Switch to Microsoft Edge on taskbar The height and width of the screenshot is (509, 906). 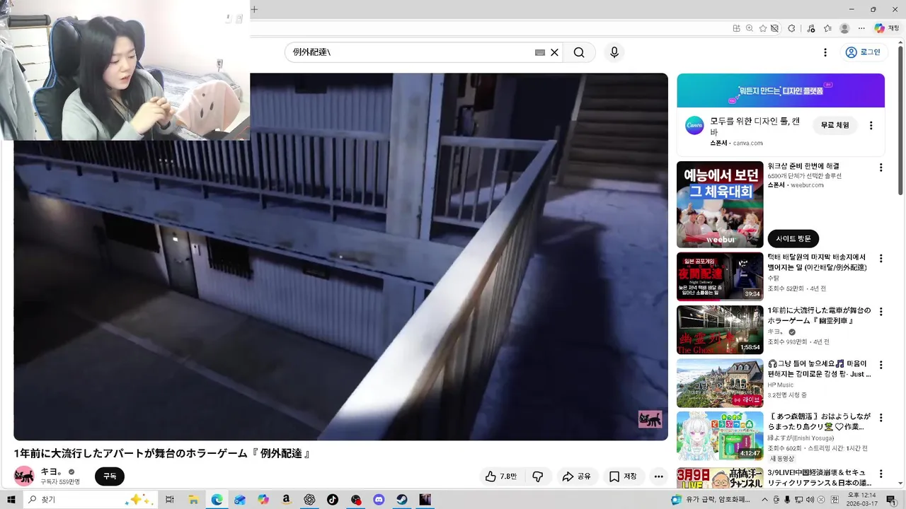click(217, 499)
